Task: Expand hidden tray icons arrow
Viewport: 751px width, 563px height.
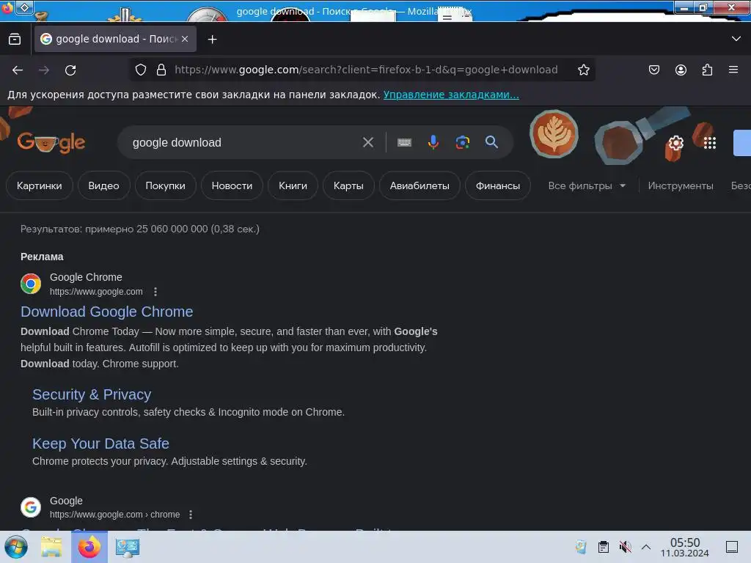Action: (x=645, y=547)
